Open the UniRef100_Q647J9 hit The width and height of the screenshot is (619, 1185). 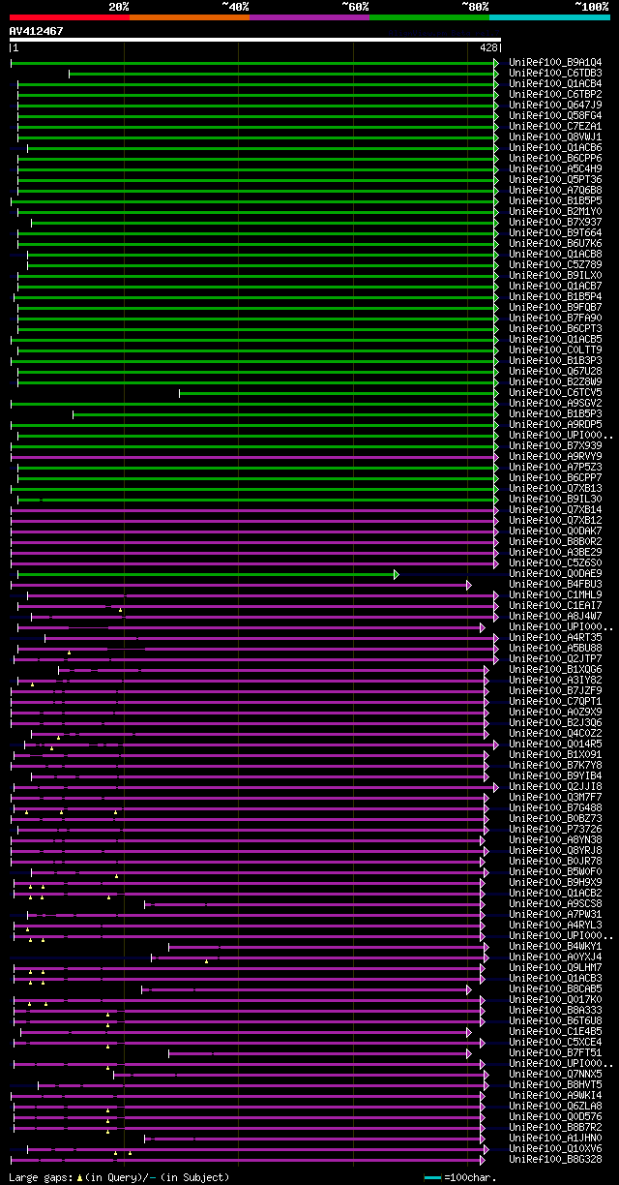pos(555,105)
